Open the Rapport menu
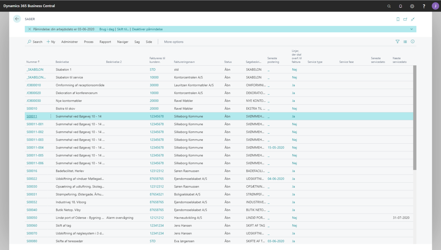Image resolution: width=441 pixels, height=250 pixels. tap(105, 42)
